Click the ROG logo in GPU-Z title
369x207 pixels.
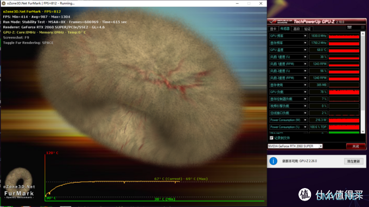click(x=273, y=22)
